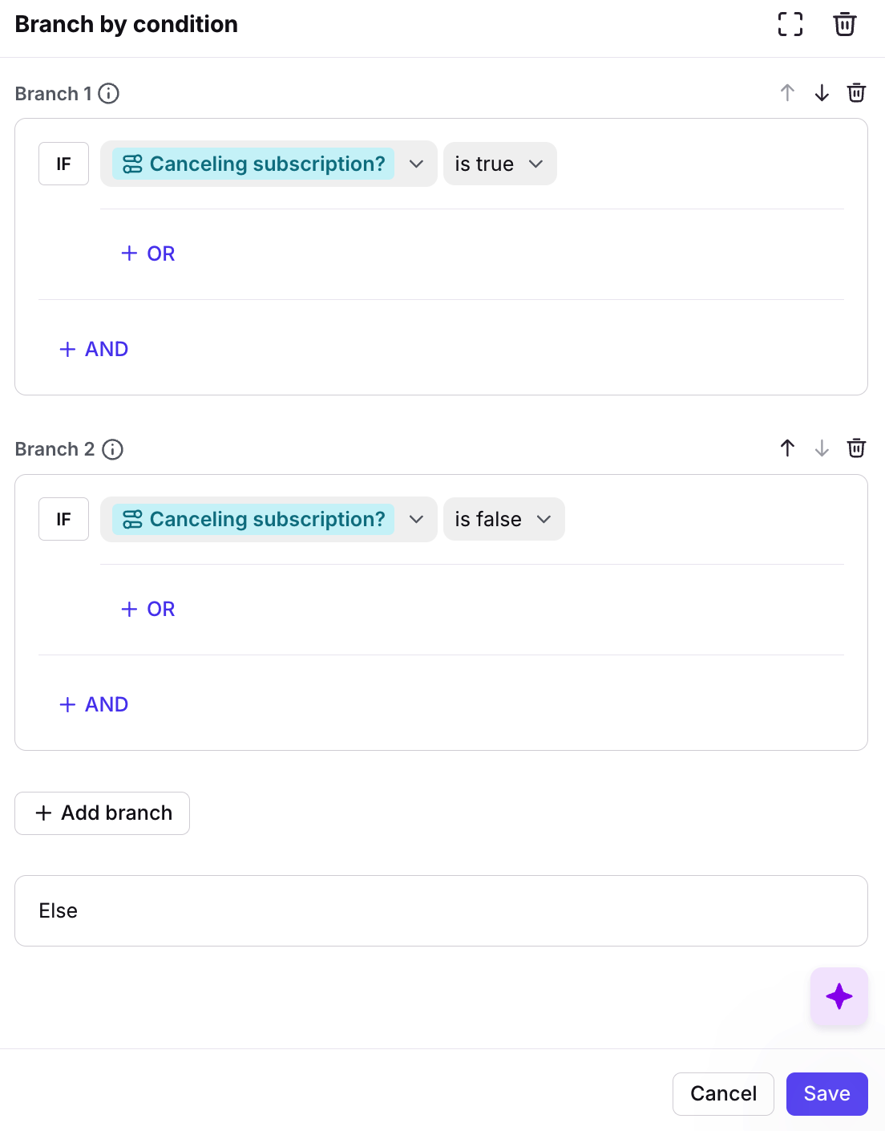
Task: Move Branch 1 down with arrow
Action: 822,93
